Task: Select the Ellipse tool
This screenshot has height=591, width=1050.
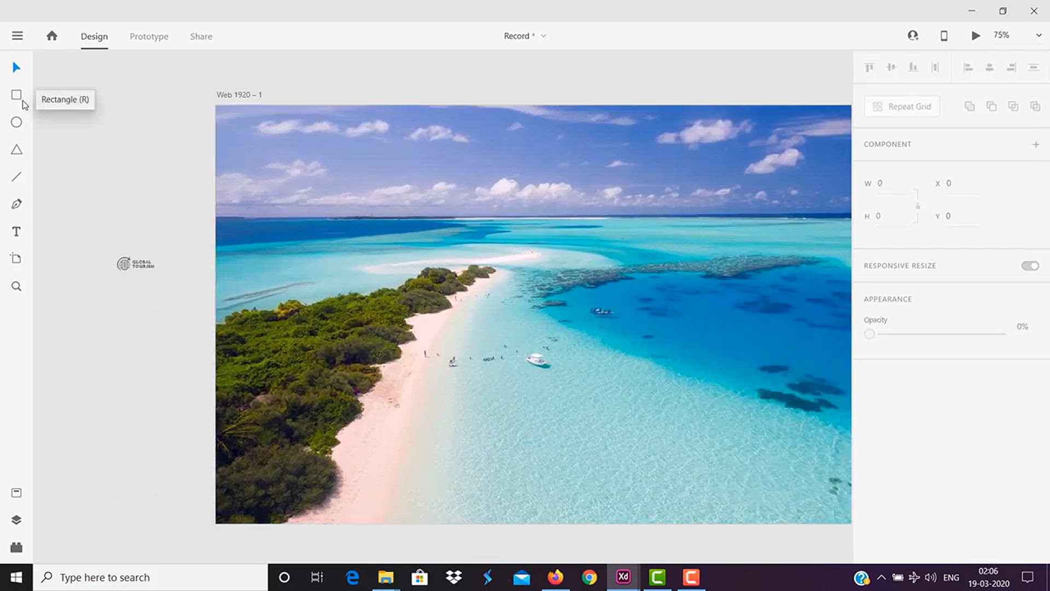Action: 16,122
